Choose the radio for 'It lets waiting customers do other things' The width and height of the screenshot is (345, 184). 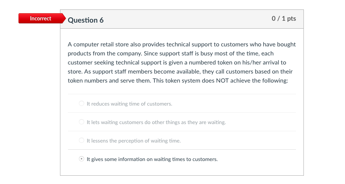coord(82,122)
